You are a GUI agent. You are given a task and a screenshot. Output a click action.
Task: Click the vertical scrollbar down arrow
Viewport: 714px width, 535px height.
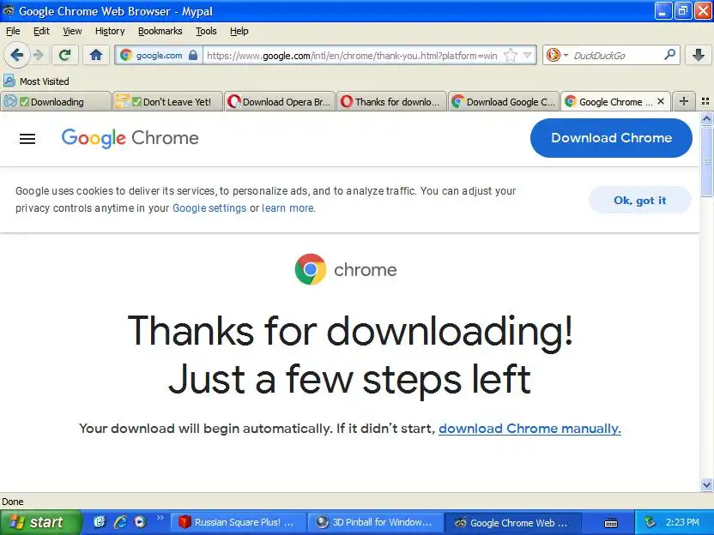(706, 485)
